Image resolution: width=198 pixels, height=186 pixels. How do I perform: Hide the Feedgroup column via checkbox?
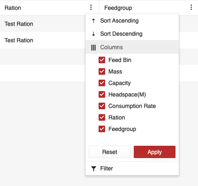point(102,129)
